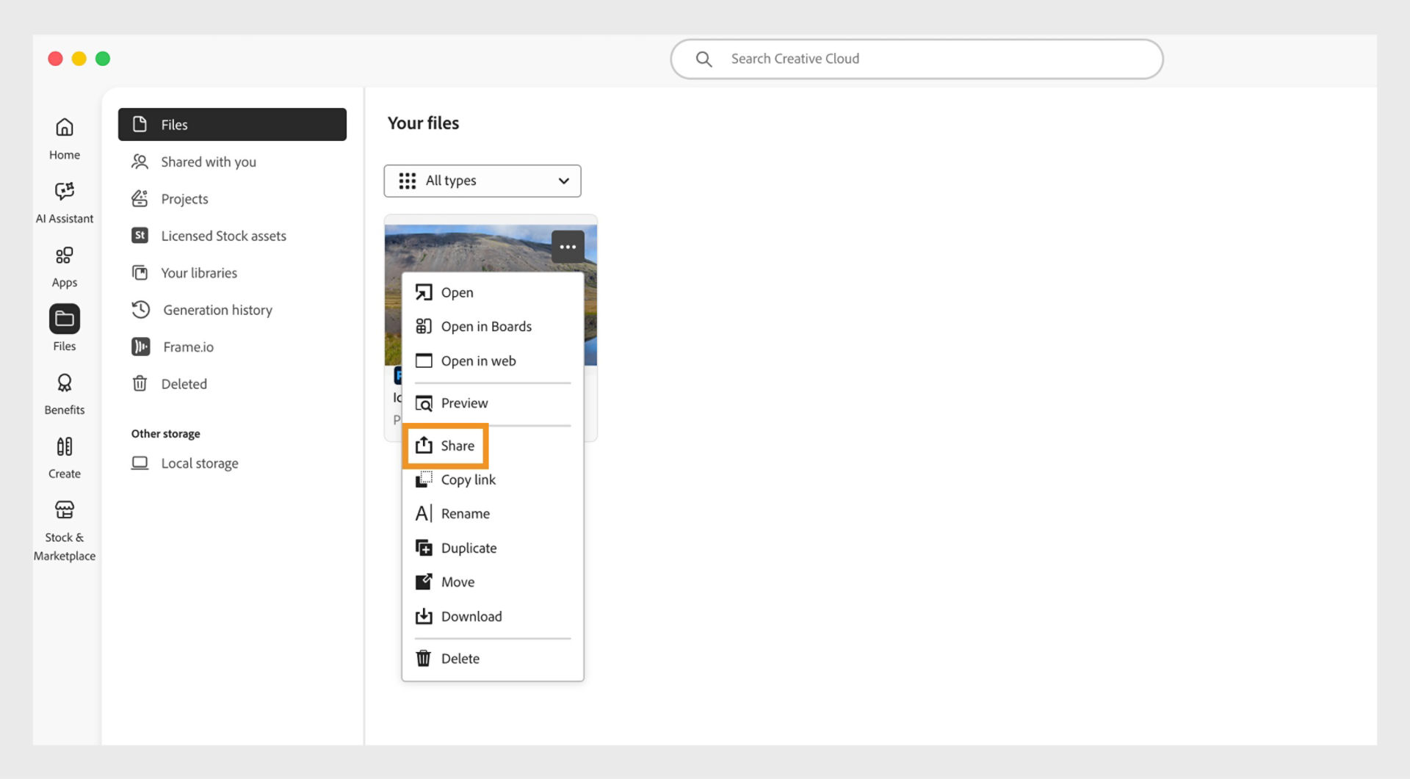
Task: Click the Rename text-cursor icon
Action: coord(424,513)
